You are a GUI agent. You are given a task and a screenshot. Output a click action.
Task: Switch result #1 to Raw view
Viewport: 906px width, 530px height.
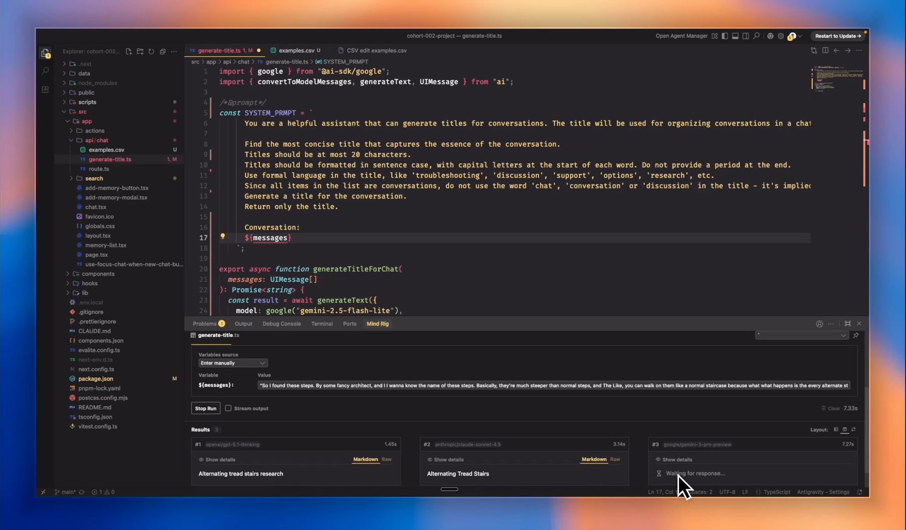387,459
